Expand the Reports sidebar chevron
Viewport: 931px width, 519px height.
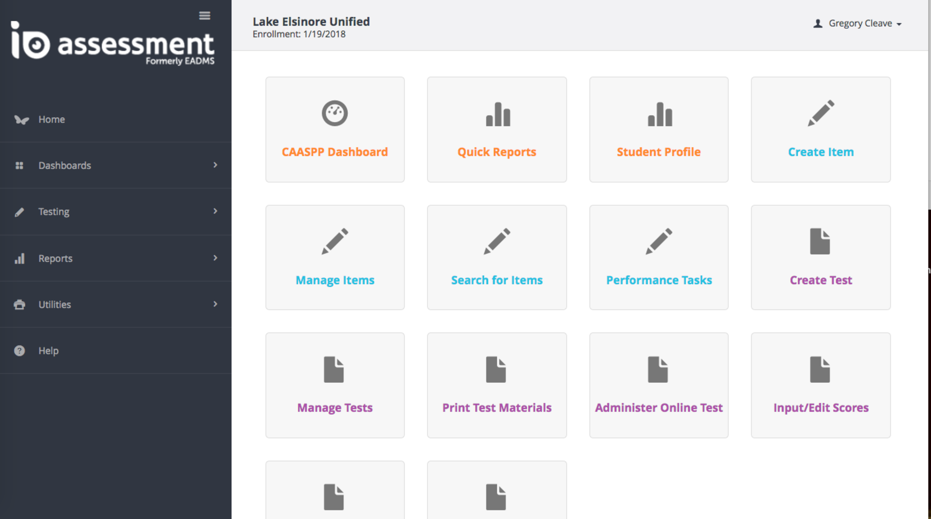coord(215,258)
